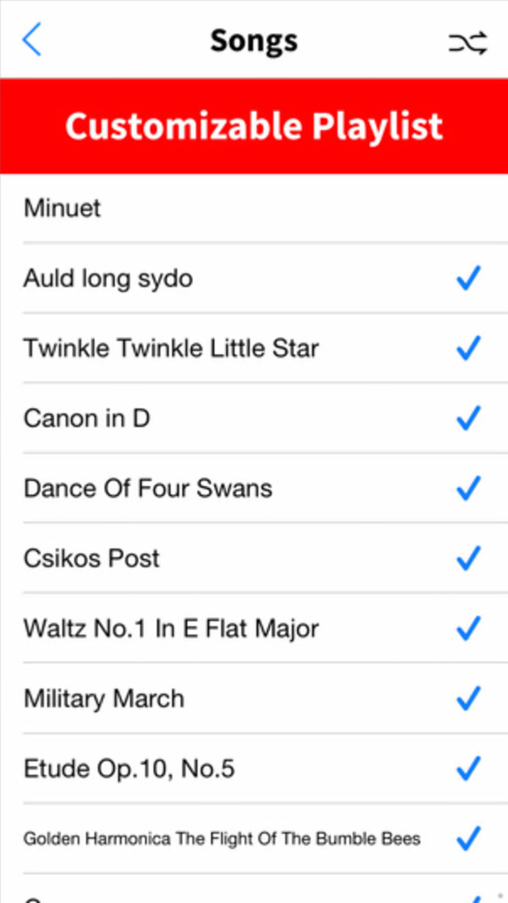Click the Customizable Playlist red banner
Screen dimensions: 508x903
point(254,126)
